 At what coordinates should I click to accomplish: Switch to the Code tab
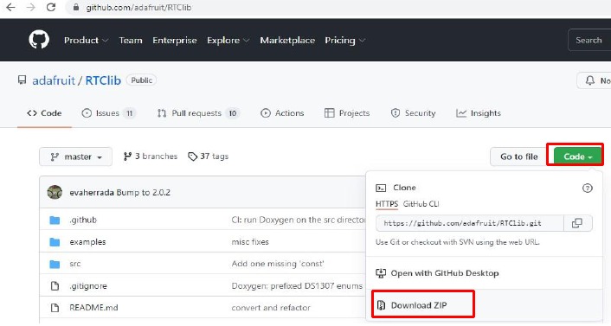44,113
